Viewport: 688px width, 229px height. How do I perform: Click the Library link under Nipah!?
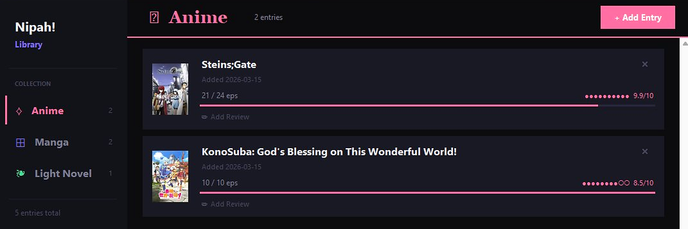[29, 44]
